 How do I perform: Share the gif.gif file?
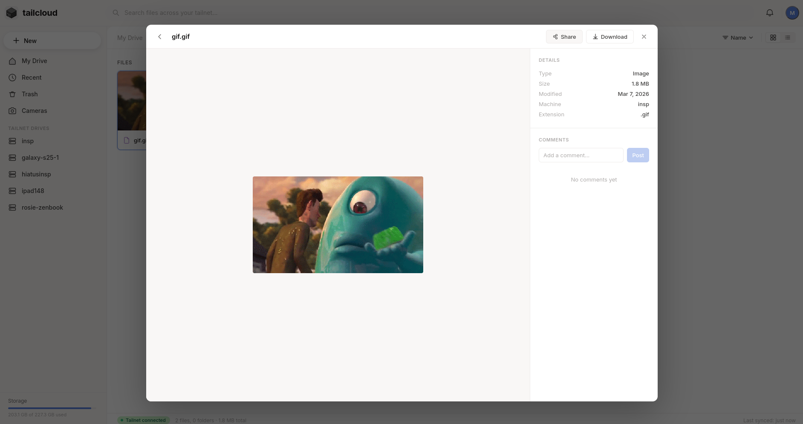click(x=564, y=37)
